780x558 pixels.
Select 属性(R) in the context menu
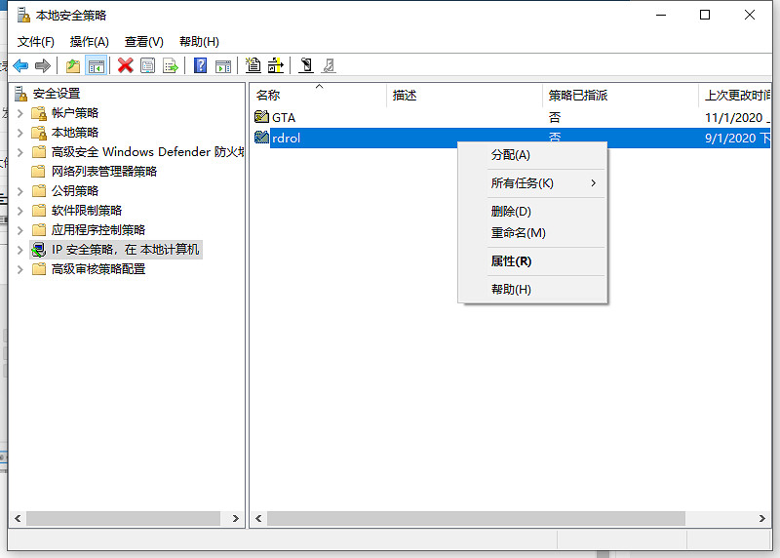[x=511, y=261]
